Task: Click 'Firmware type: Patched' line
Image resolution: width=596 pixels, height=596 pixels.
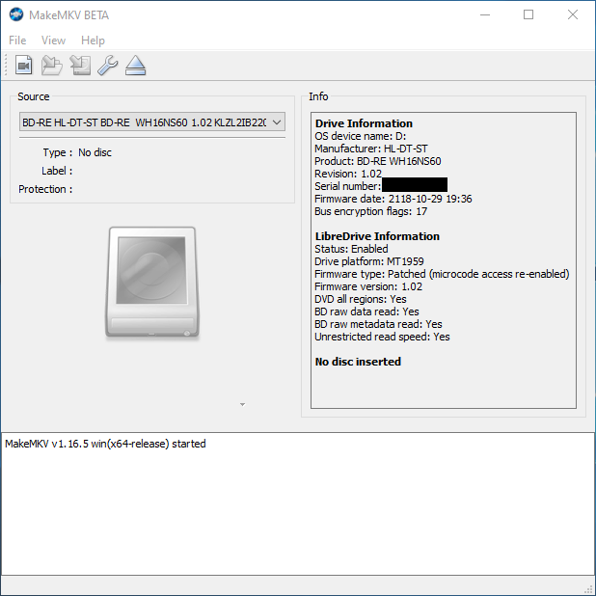Action: pyautogui.click(x=442, y=274)
